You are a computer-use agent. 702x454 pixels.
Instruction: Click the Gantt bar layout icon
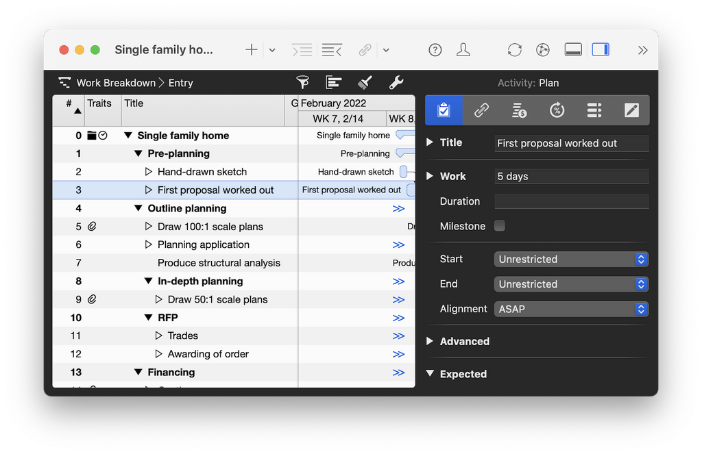click(334, 83)
